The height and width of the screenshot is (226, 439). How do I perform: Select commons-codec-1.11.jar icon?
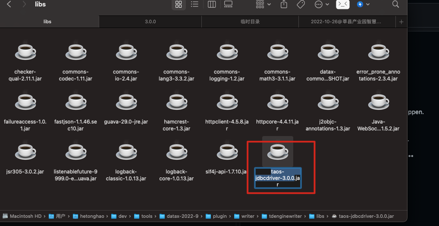pyautogui.click(x=75, y=52)
